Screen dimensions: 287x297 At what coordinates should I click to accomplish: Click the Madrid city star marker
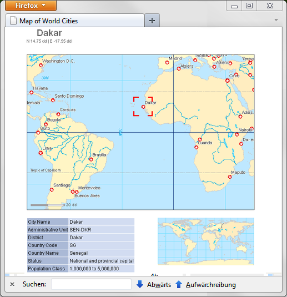click(x=167, y=62)
